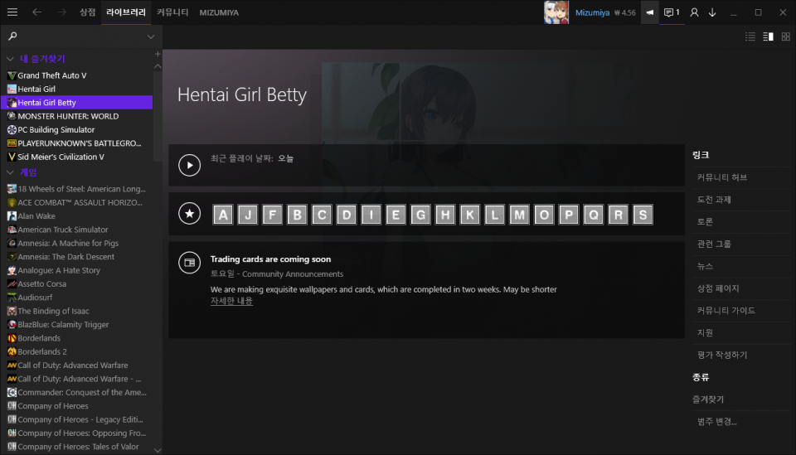Click the achievement tile F

273,215
